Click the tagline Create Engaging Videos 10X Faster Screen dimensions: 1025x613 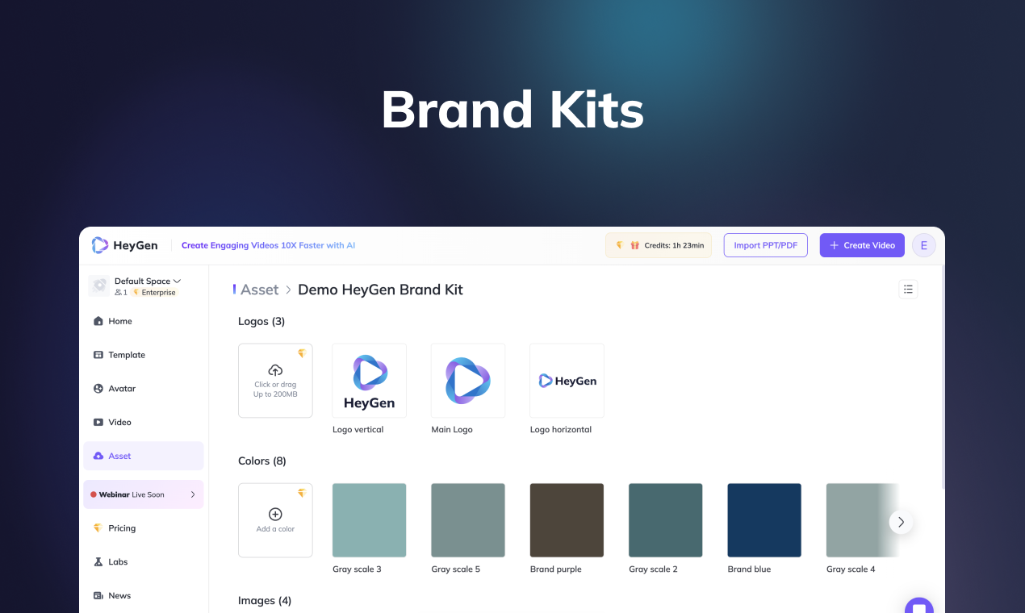tap(268, 245)
